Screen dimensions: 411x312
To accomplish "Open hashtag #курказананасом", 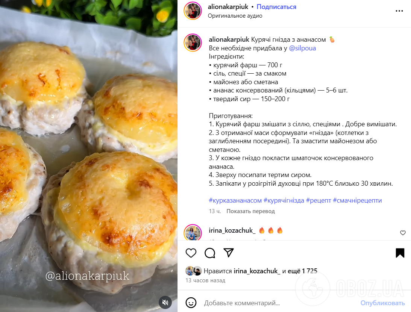I will click(x=235, y=200).
